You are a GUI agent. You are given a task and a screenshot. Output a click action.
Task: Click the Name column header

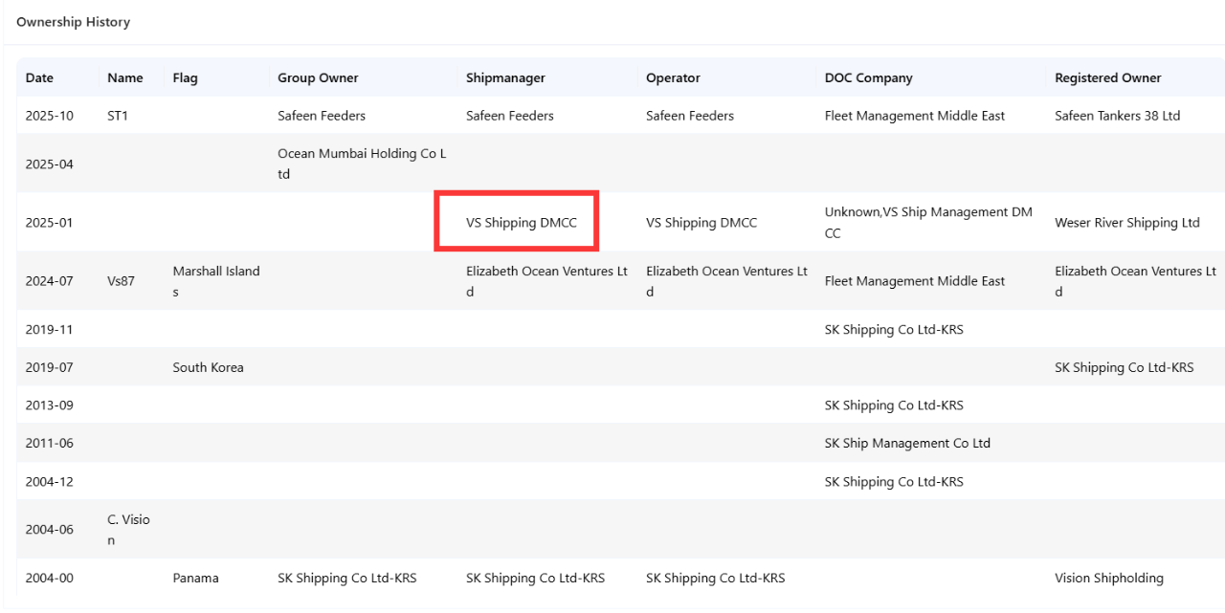pos(125,78)
